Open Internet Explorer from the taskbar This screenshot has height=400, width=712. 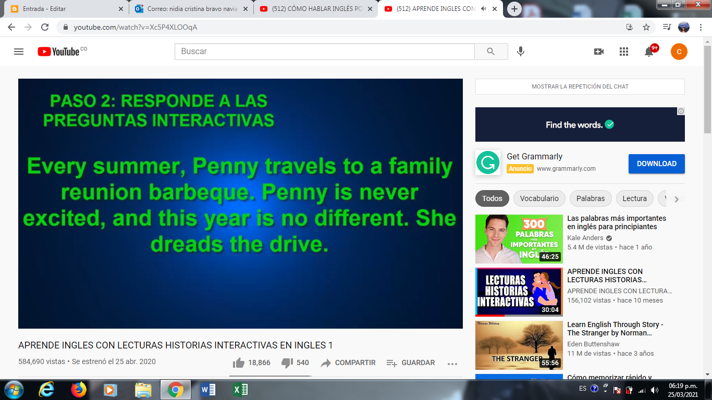[x=47, y=390]
